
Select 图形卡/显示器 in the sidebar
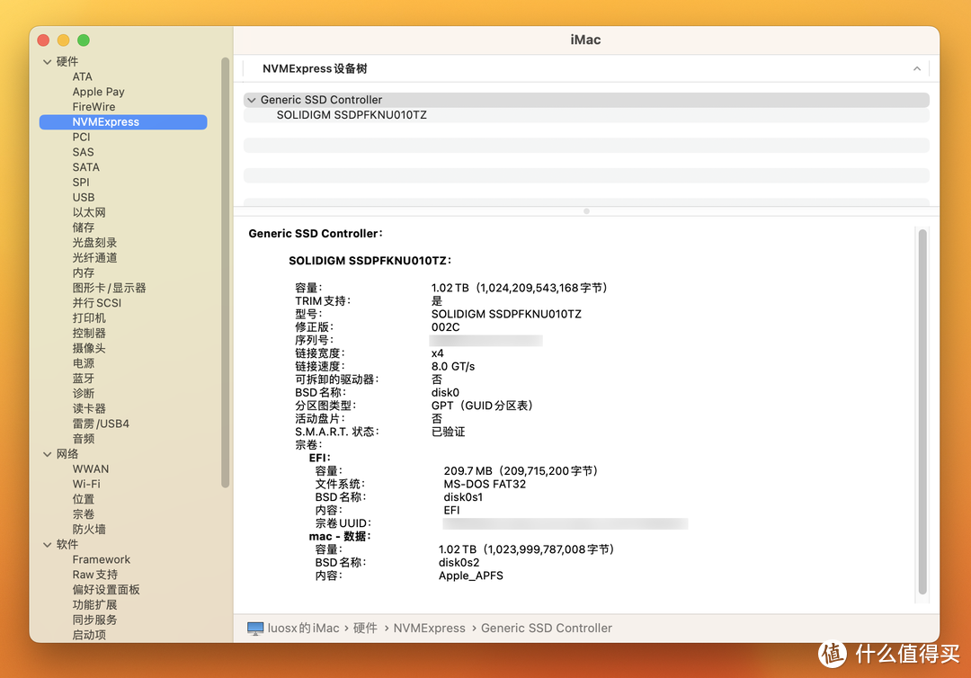109,288
